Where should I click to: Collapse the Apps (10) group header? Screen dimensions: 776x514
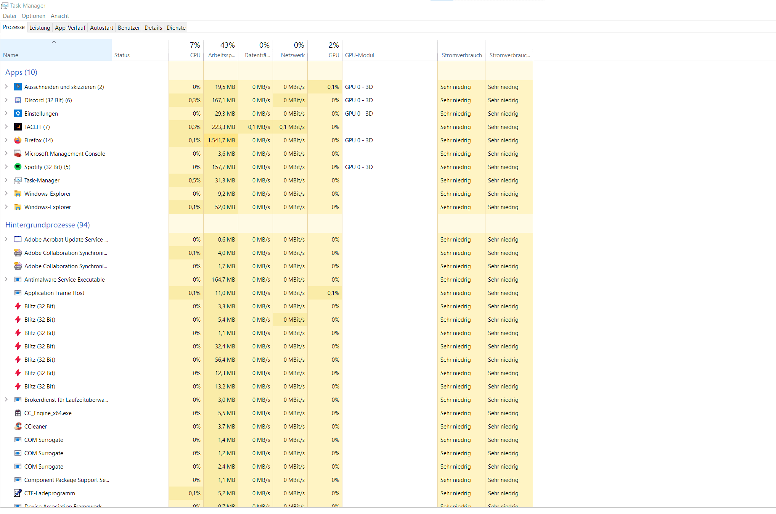21,72
